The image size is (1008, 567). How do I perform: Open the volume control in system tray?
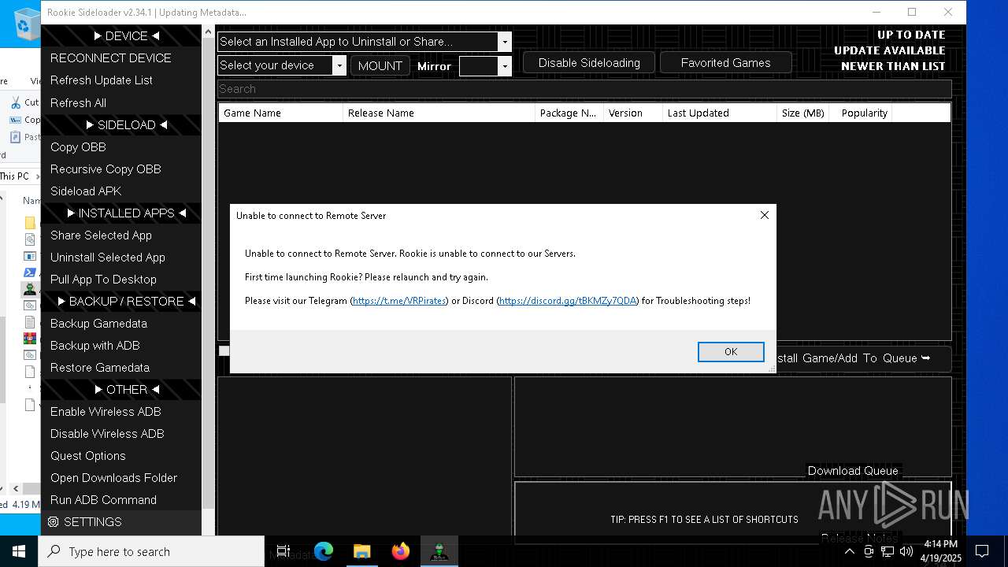(x=906, y=551)
